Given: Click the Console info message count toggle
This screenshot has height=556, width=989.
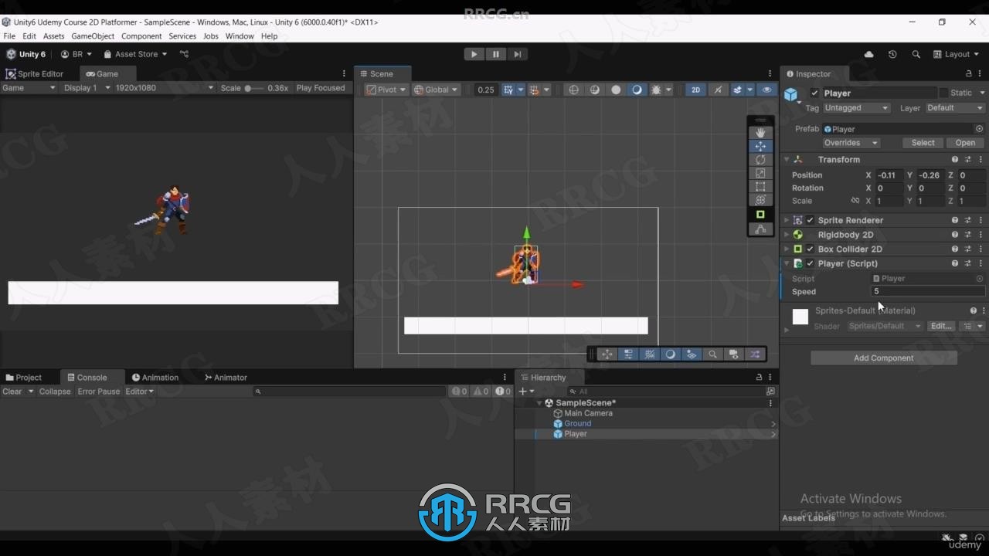Looking at the screenshot, I should tap(459, 392).
